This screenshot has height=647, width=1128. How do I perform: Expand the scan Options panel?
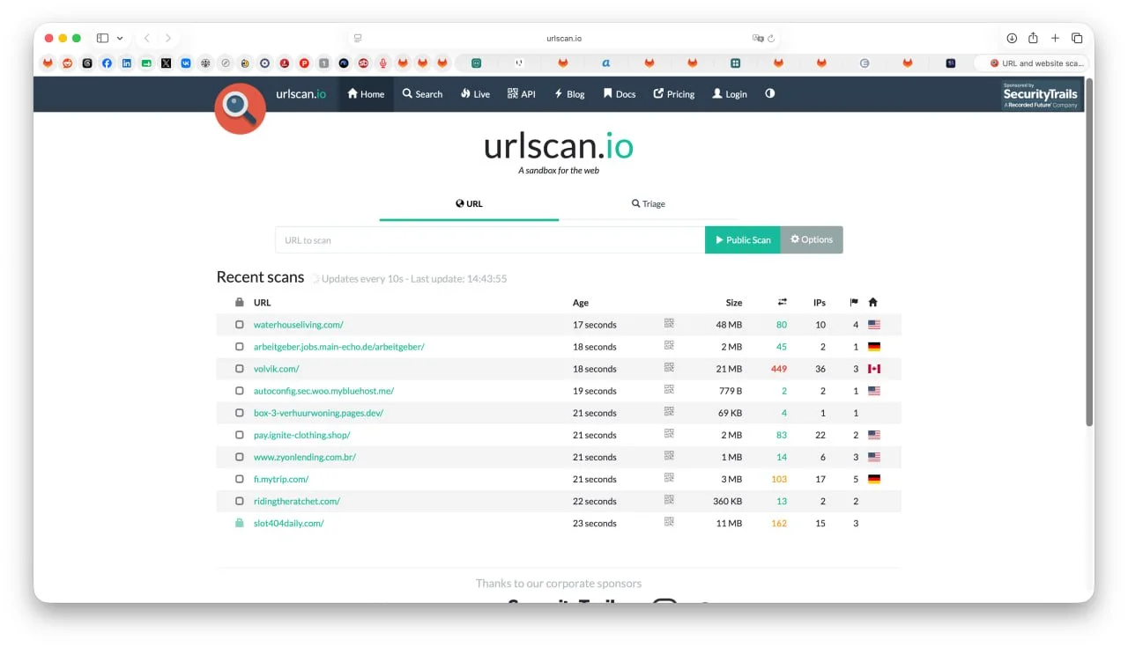(x=812, y=239)
